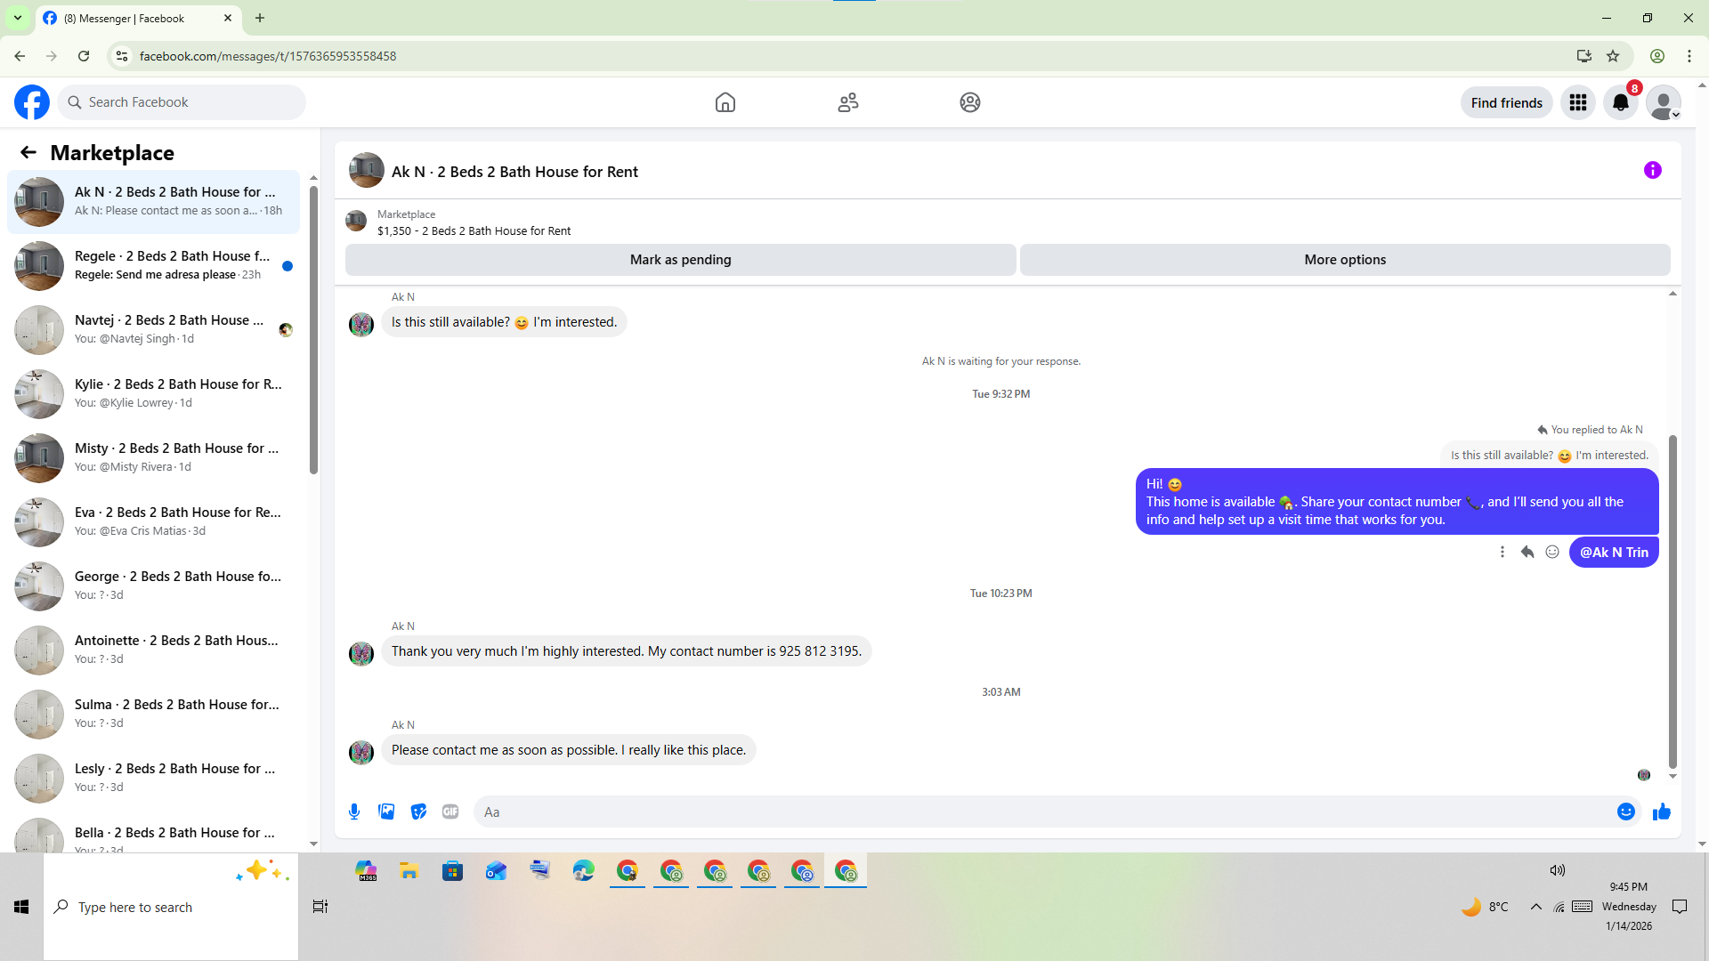This screenshot has height=961, width=1709.
Task: Click the Aa message input field
Action: point(1041,812)
